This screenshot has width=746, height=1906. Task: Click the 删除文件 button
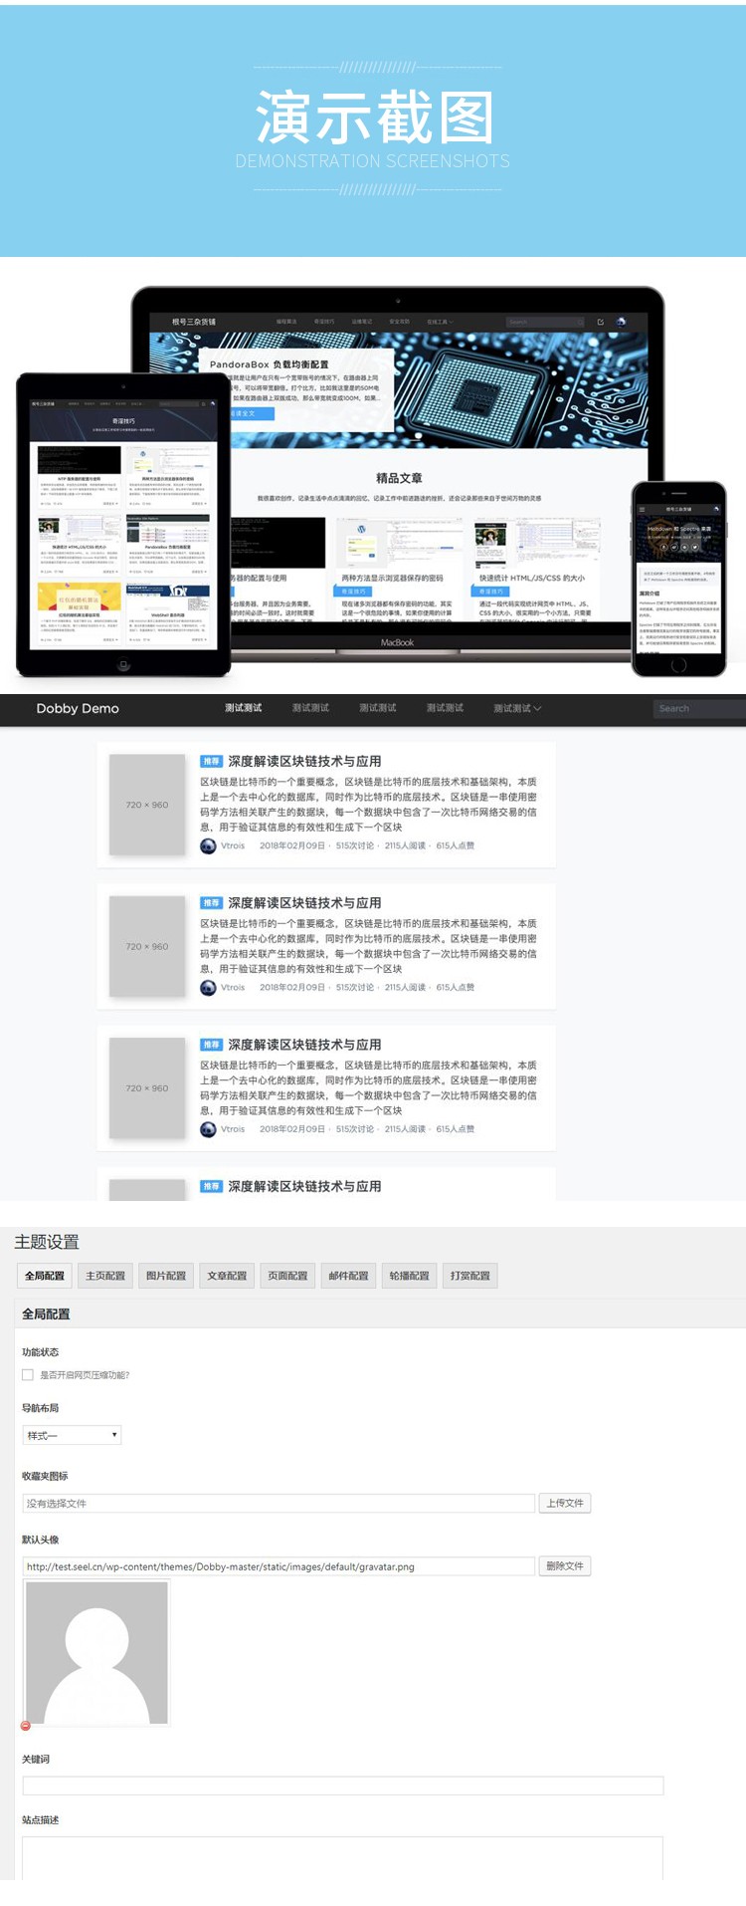(x=565, y=1565)
